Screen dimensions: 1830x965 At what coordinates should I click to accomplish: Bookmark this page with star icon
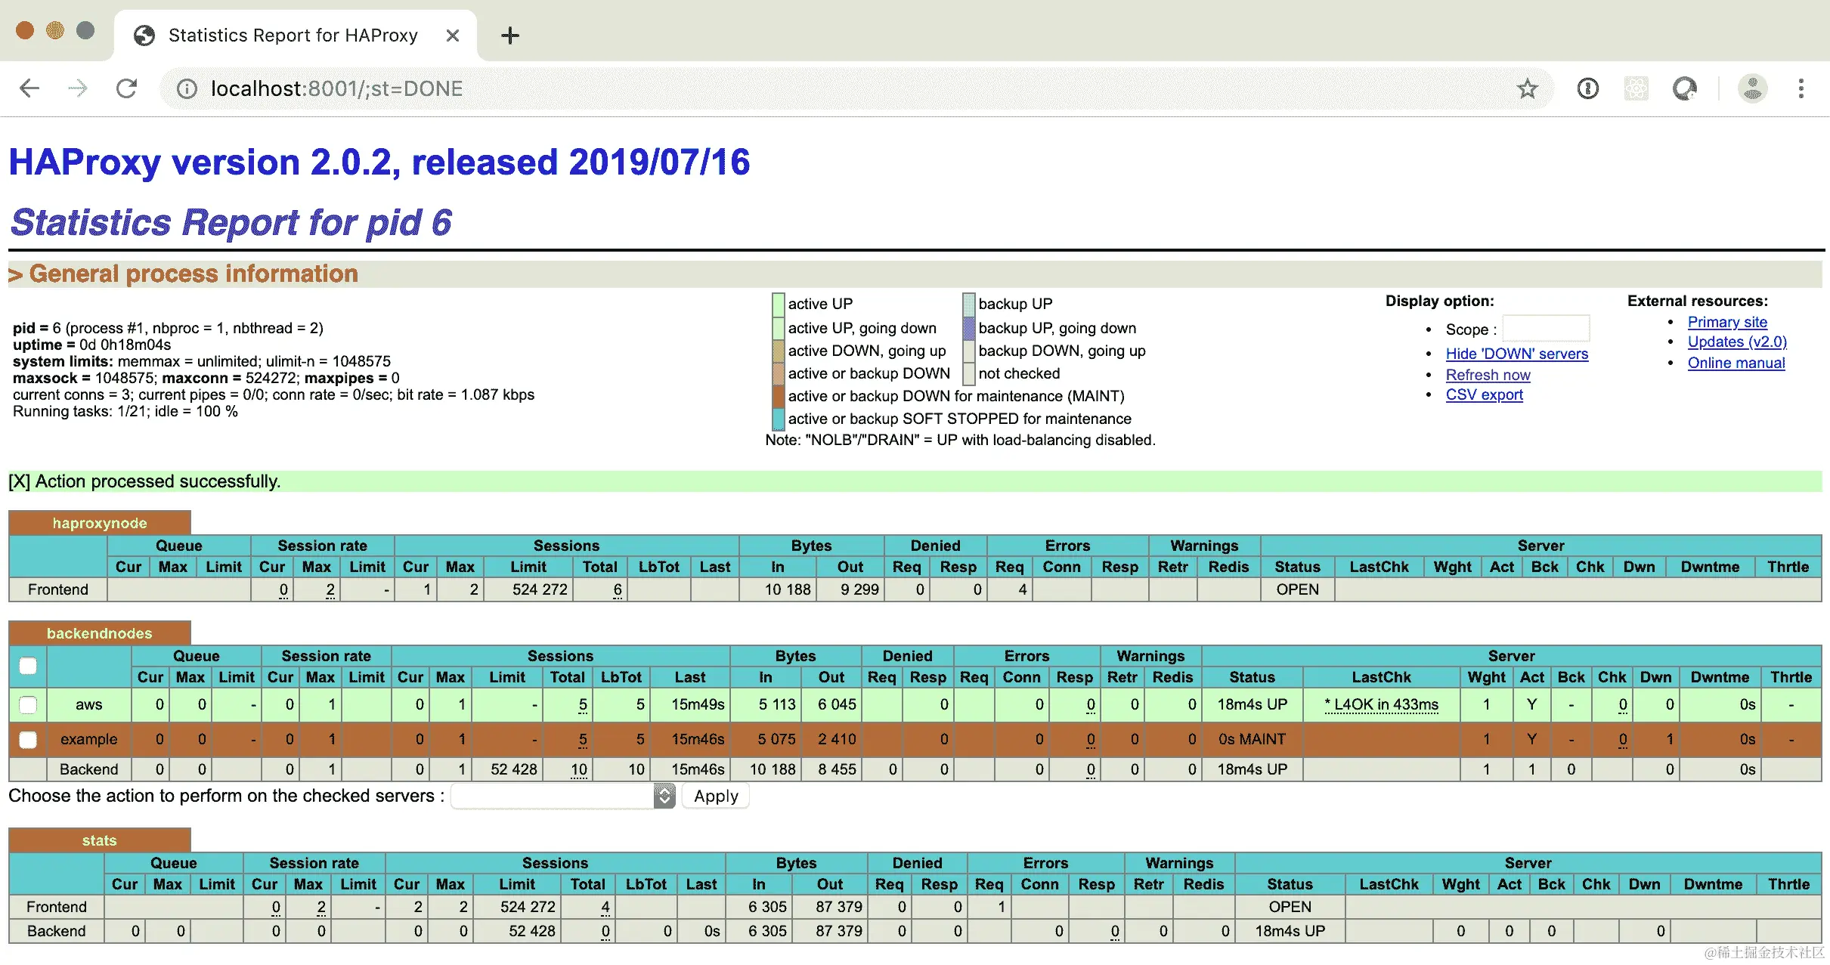coord(1527,88)
